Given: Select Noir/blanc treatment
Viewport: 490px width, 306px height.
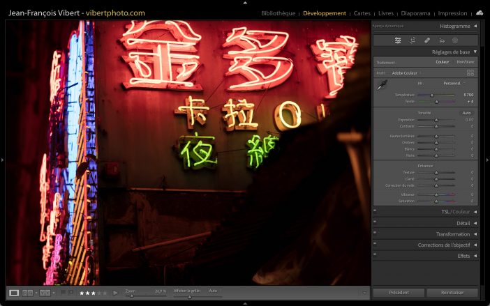Looking at the screenshot, I should tap(466, 62).
